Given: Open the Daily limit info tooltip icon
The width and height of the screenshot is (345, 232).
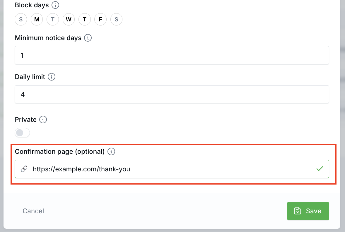Looking at the screenshot, I should tap(52, 77).
